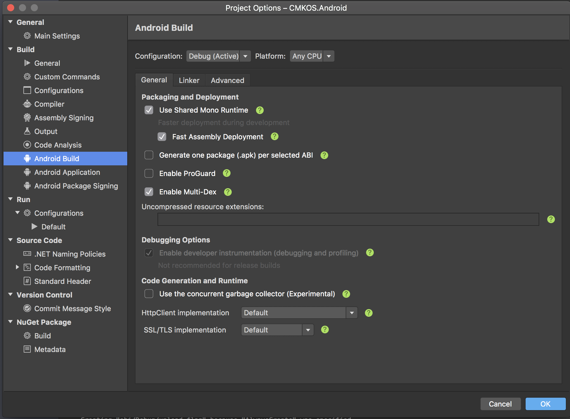Click help icon next to SSL/TLS implementation
The width and height of the screenshot is (570, 419).
coord(325,330)
